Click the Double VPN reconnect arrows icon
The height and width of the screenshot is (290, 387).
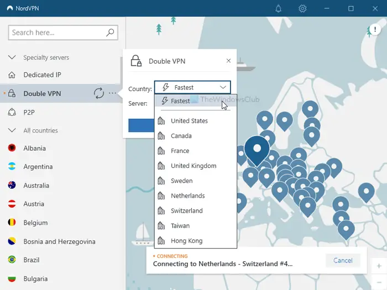pos(99,93)
